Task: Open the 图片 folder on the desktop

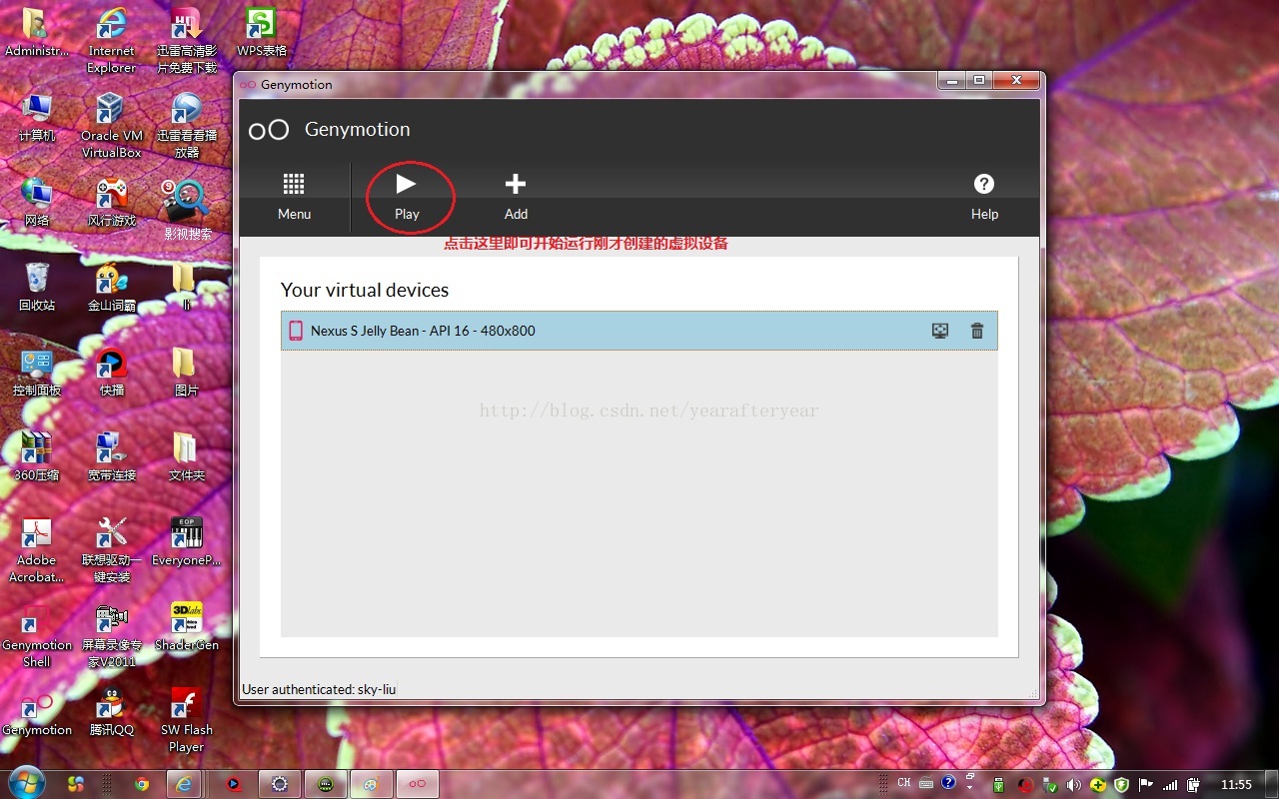Action: (x=186, y=373)
